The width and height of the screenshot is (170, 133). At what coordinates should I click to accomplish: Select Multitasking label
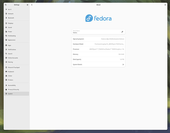[12, 36]
